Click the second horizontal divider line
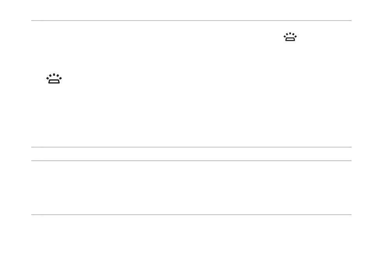This screenshot has width=370, height=257. tap(191, 147)
